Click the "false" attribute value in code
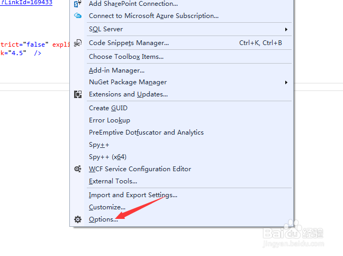Screen dimensions: 343x256 (x=35, y=45)
